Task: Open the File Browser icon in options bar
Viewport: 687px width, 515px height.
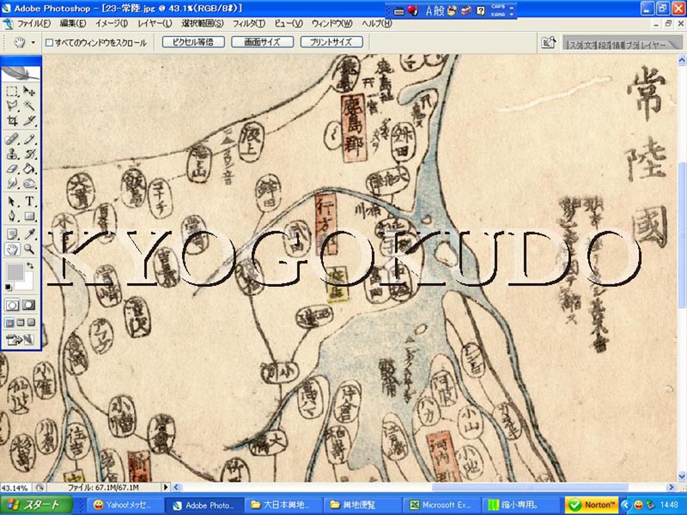Action: (548, 42)
